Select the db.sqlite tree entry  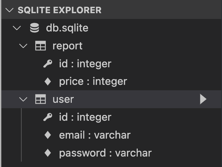coord(67,28)
